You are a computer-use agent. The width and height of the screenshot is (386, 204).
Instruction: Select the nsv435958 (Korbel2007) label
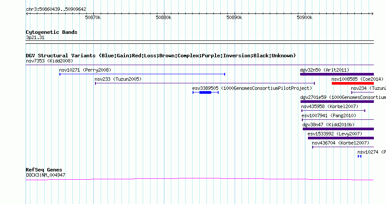pyautogui.click(x=330, y=106)
